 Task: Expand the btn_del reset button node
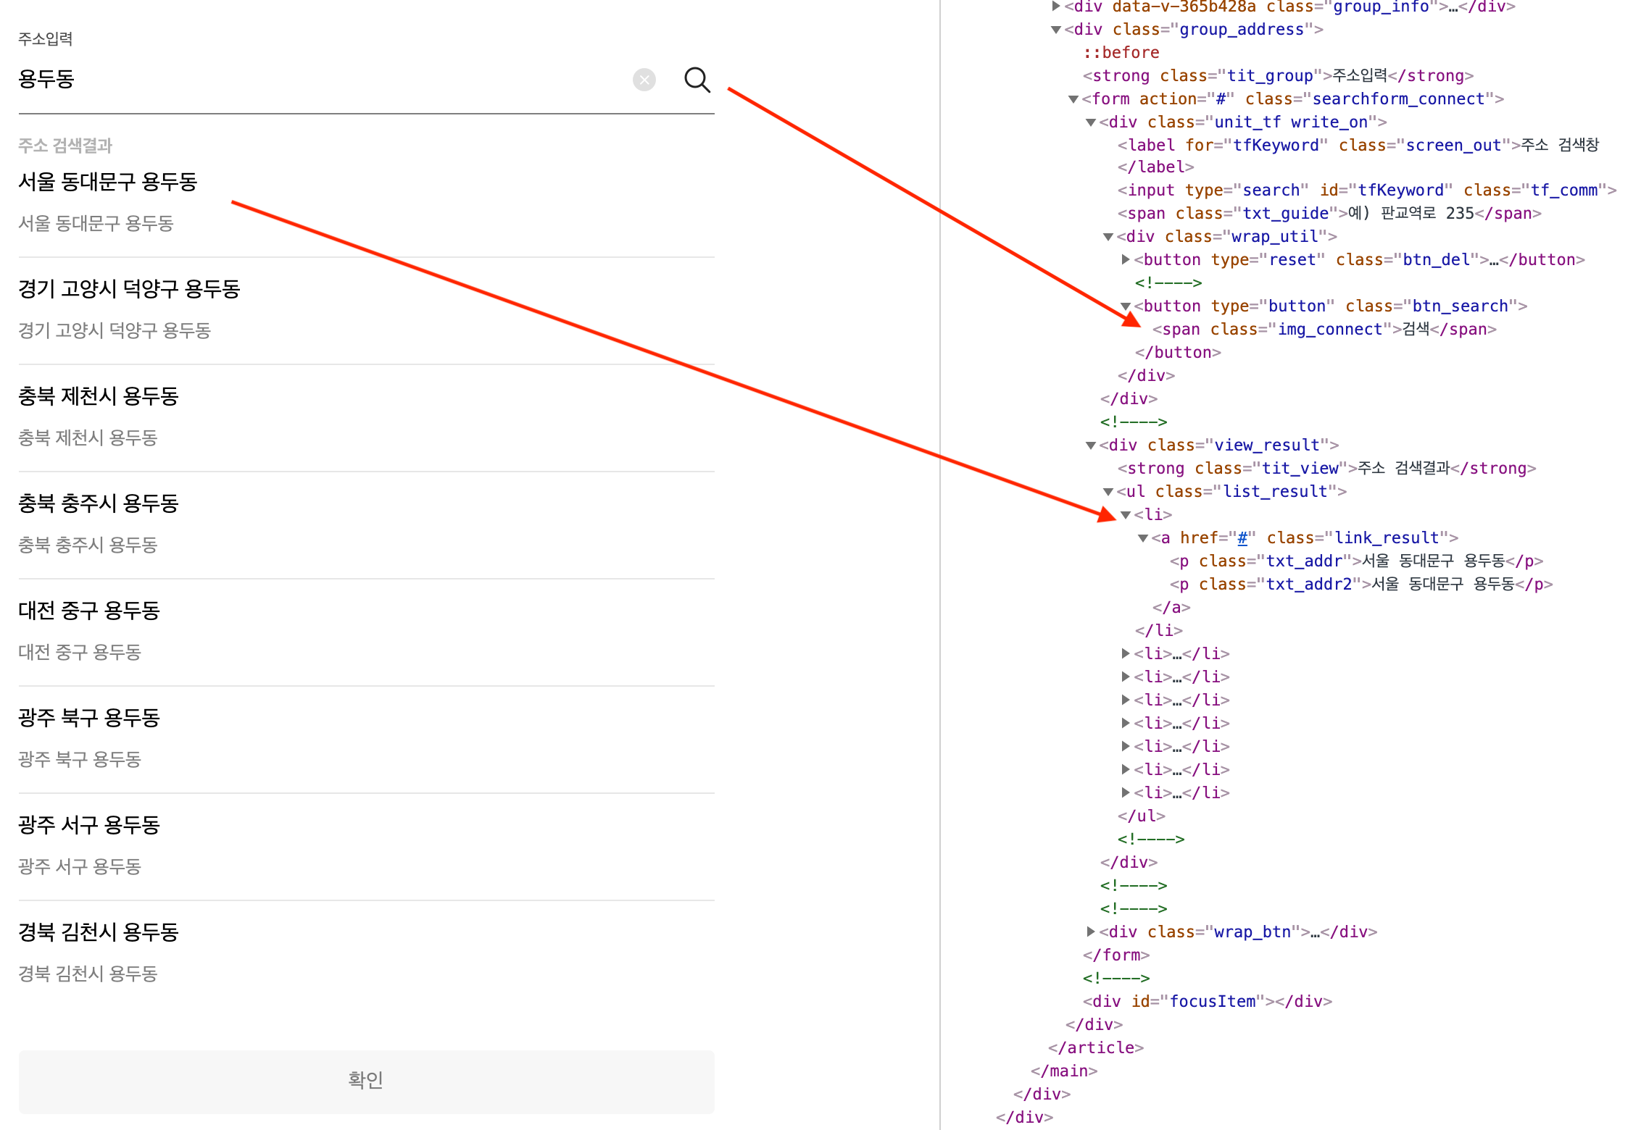1126,259
